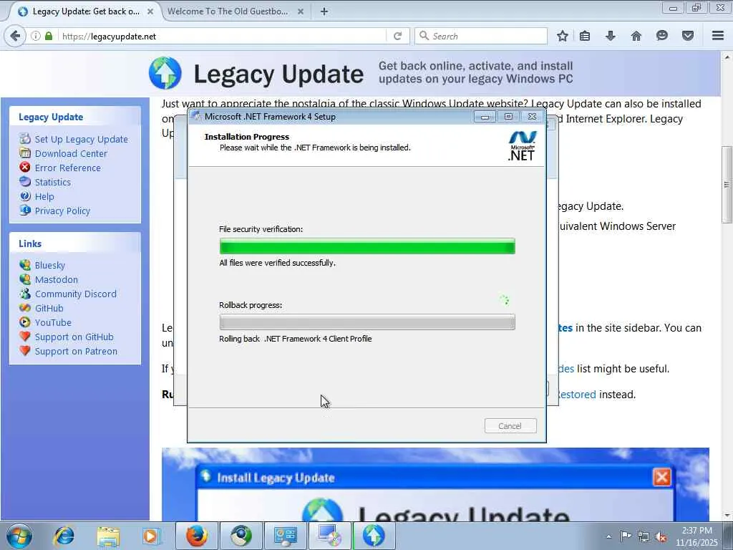This screenshot has height=550, width=733.
Task: Switch to Welcome To The Old Guestbook tab
Action: [x=228, y=11]
